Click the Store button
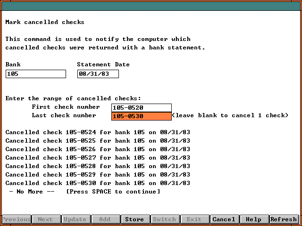 (134, 219)
